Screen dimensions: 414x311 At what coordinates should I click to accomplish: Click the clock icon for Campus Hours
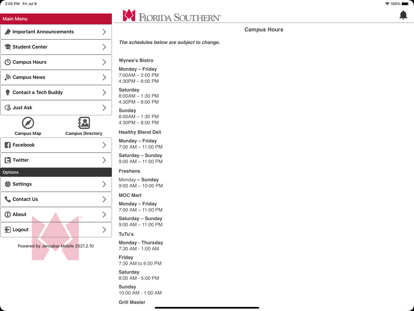pos(7,62)
